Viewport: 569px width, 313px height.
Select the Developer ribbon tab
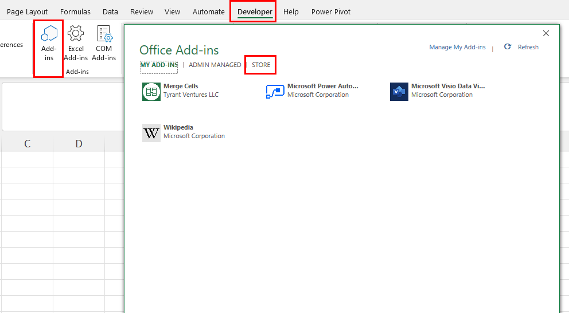(x=255, y=11)
